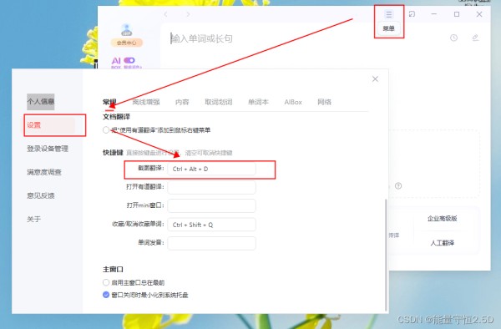The height and width of the screenshot is (329, 501).
Task: Click the 主窗口 section heading
Action: (113, 269)
